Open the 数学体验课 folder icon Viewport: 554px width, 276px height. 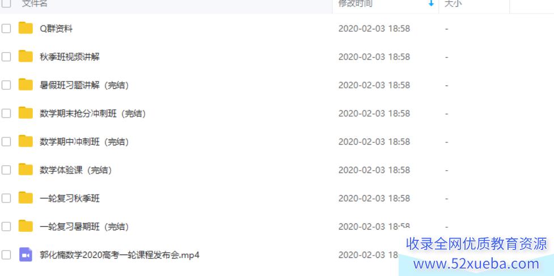[26, 170]
